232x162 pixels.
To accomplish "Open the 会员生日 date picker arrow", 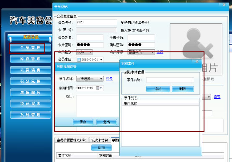I will click(x=101, y=60).
